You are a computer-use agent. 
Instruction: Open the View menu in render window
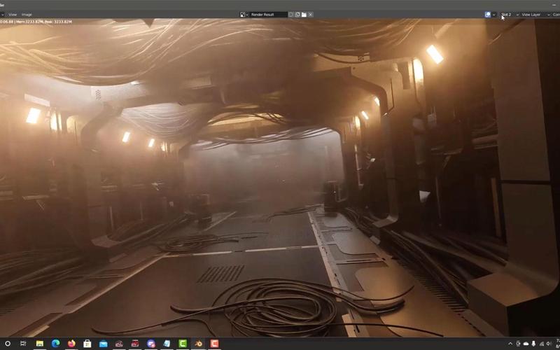(13, 15)
